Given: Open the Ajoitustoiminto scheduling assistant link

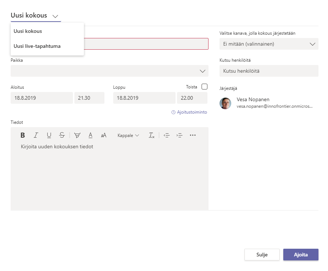Looking at the screenshot, I should [x=189, y=112].
